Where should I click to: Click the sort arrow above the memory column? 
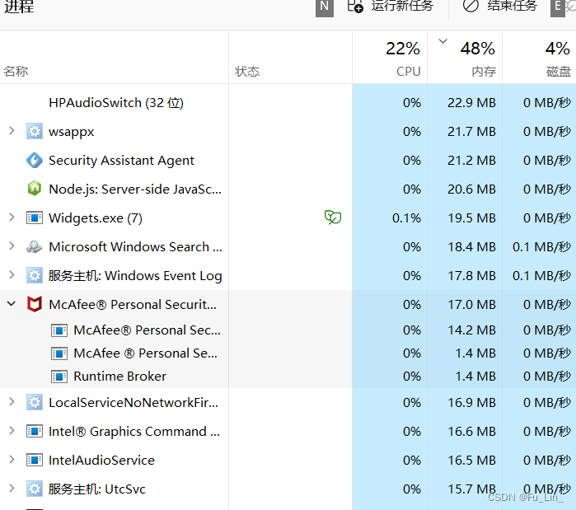(x=443, y=41)
